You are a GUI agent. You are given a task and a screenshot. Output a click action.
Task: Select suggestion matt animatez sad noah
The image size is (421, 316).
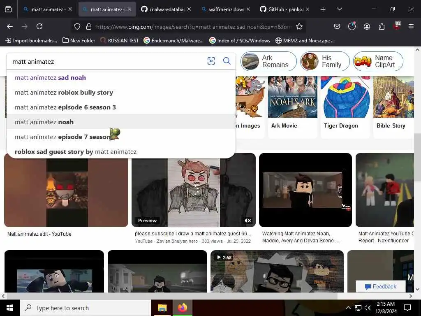(x=121, y=78)
